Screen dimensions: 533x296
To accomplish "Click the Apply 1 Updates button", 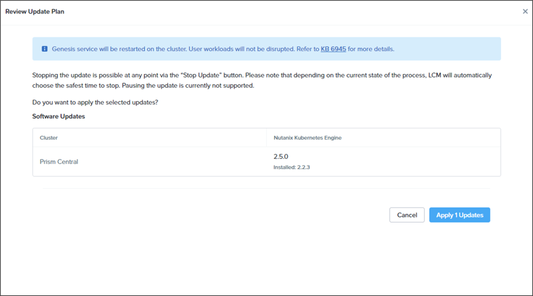I will (459, 215).
